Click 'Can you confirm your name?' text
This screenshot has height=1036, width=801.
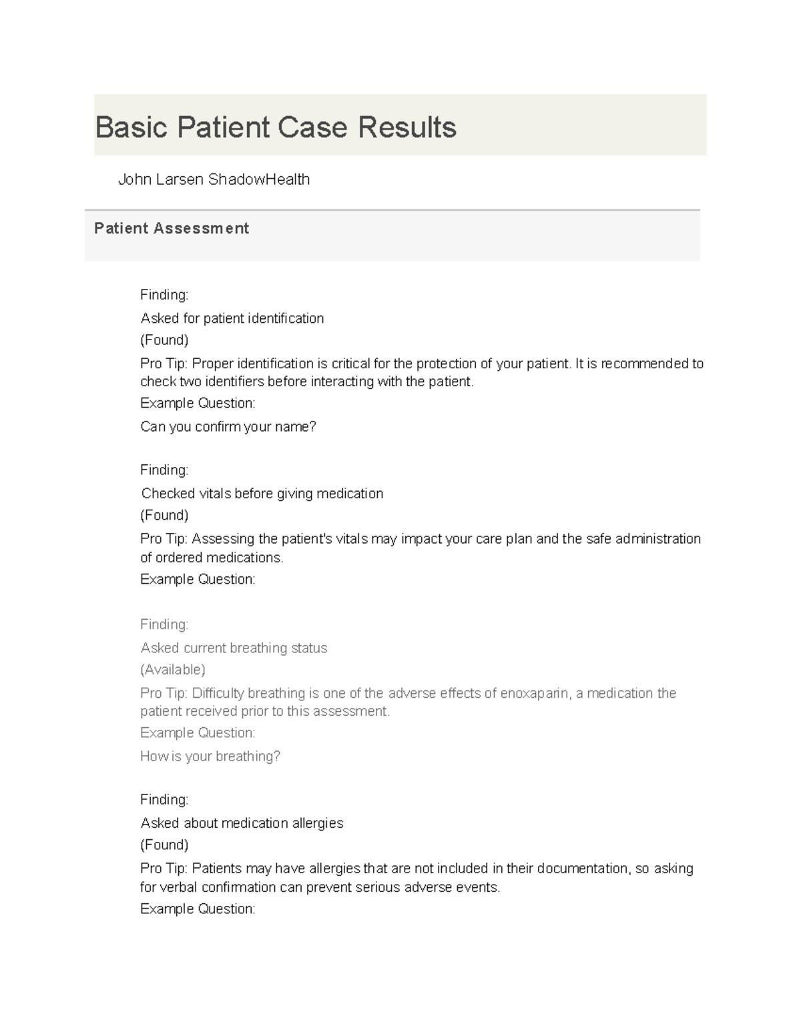228,426
